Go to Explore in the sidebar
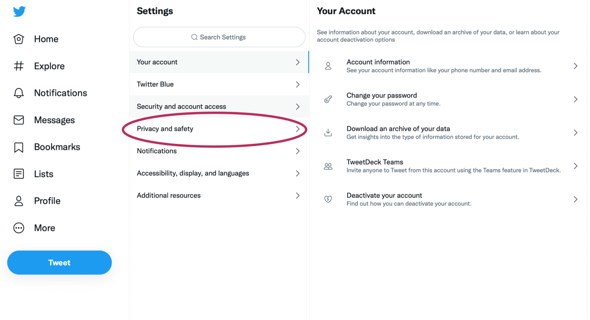The height and width of the screenshot is (320, 590). (49, 66)
